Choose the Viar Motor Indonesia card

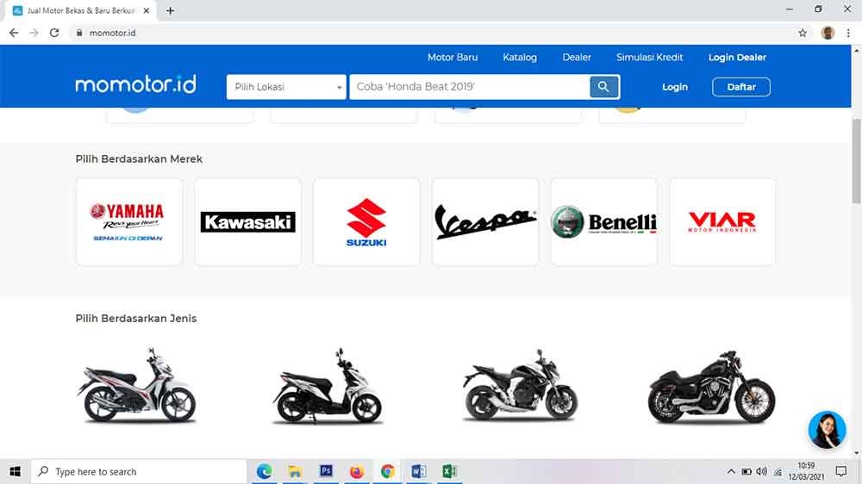pos(722,222)
